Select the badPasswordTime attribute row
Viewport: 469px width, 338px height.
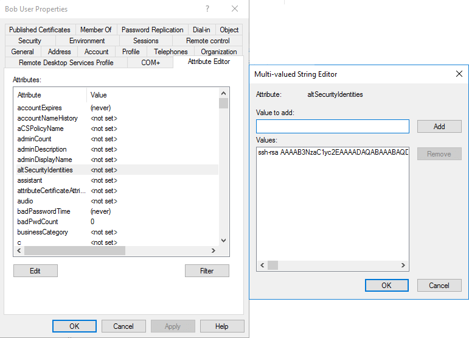tap(117, 211)
